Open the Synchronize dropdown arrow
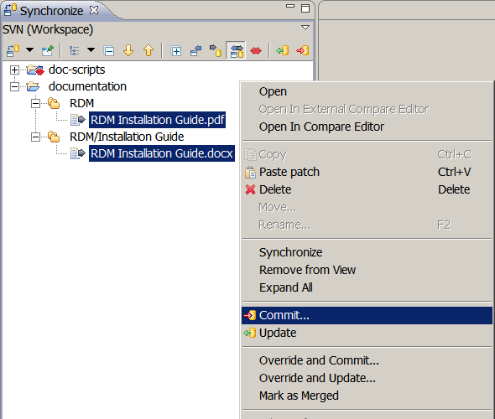Image resolution: width=495 pixels, height=419 pixels. [x=29, y=49]
